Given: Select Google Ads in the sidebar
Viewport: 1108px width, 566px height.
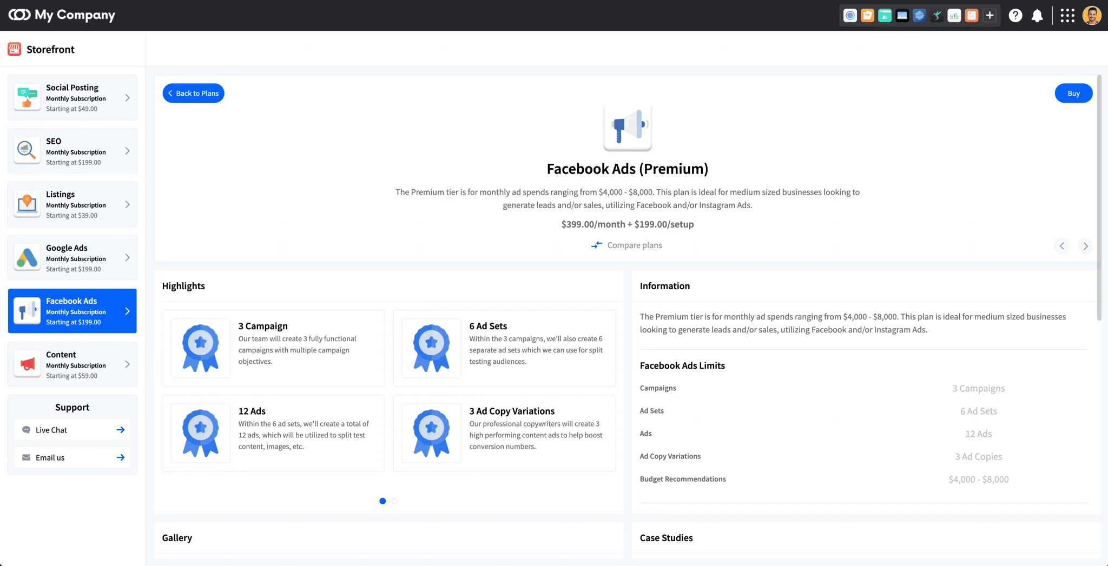Looking at the screenshot, I should point(72,257).
